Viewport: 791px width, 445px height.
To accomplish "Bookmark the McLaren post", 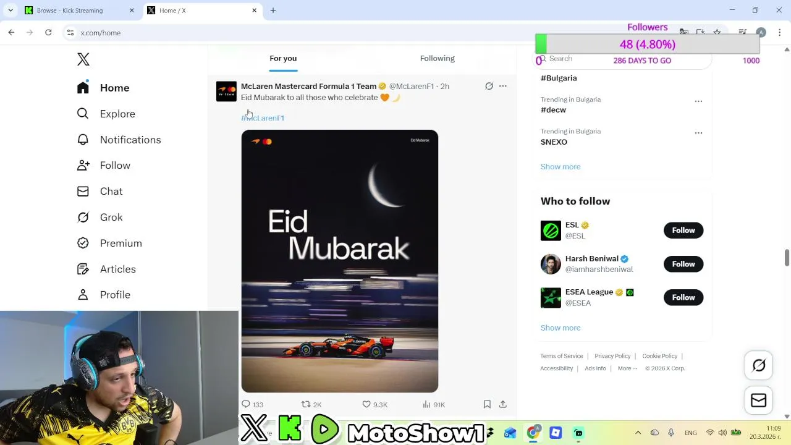I will pyautogui.click(x=487, y=404).
